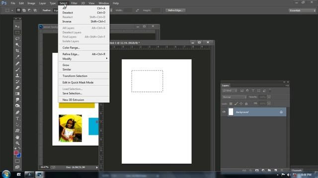Viewport: 318px width, 178px height.
Task: Toggle Lock position in Layers panel
Action: (x=241, y=103)
